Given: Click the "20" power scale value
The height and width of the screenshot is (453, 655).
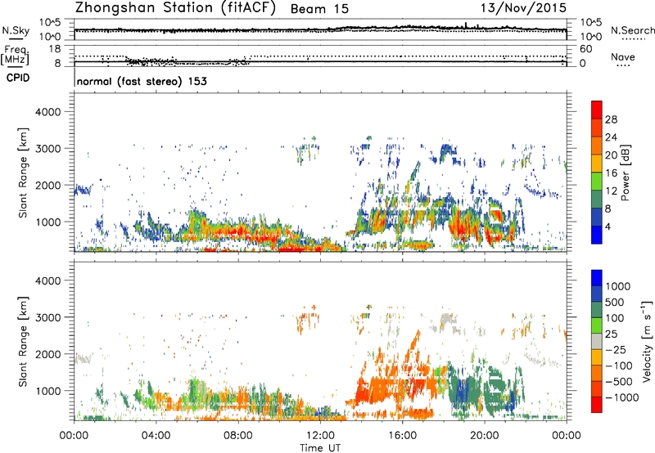Looking at the screenshot, I should click(x=611, y=155).
